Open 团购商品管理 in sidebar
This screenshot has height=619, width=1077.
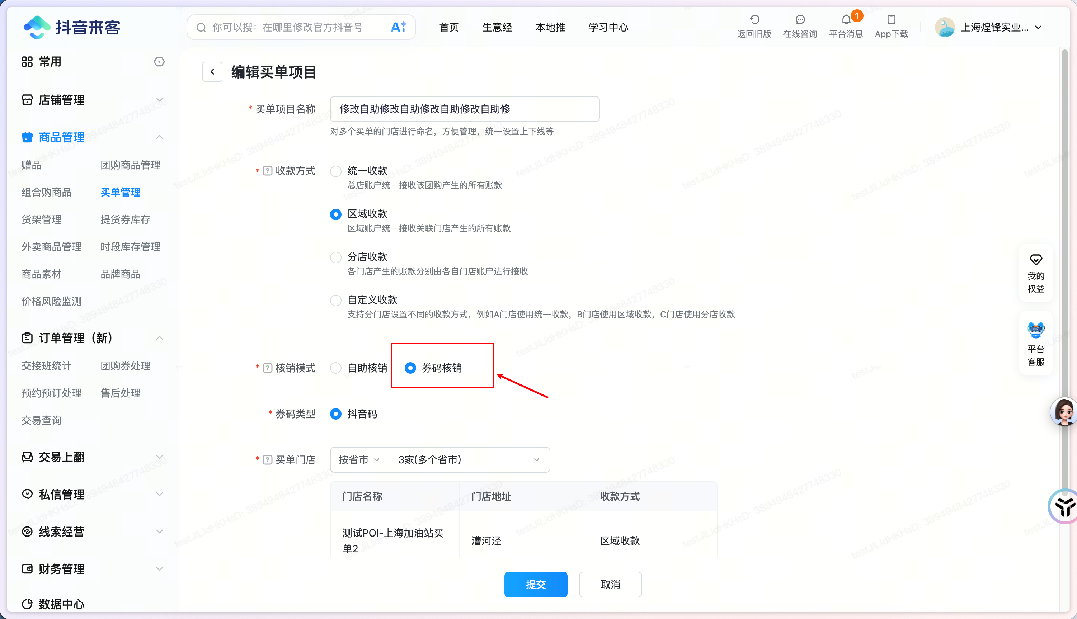coord(130,165)
